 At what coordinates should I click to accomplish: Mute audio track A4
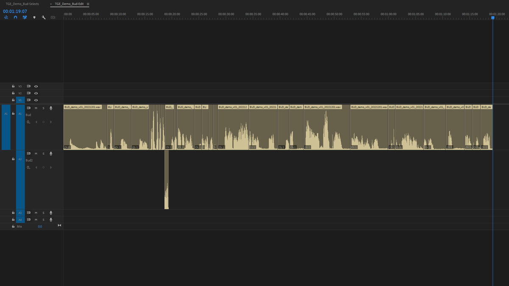click(36, 219)
